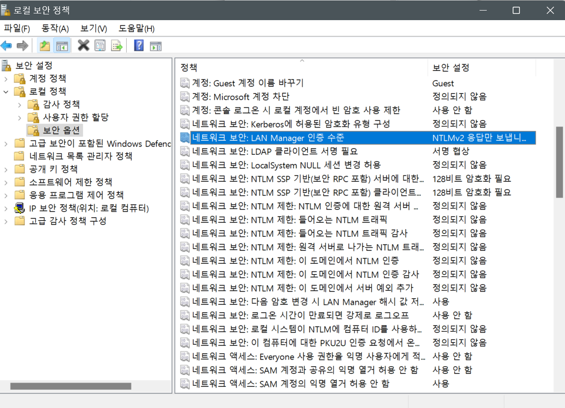Click the 공개 키 정책 folder icon

(x=20, y=169)
